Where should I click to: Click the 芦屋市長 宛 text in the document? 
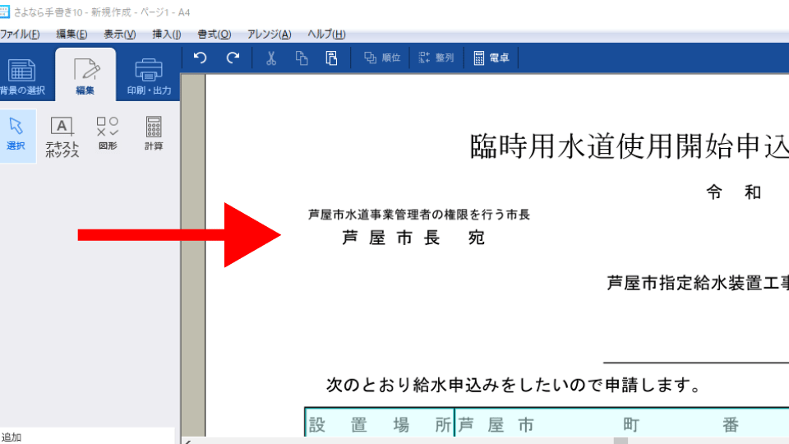pyautogui.click(x=413, y=238)
